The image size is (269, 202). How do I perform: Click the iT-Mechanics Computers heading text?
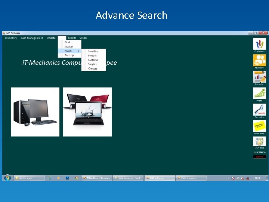point(69,63)
